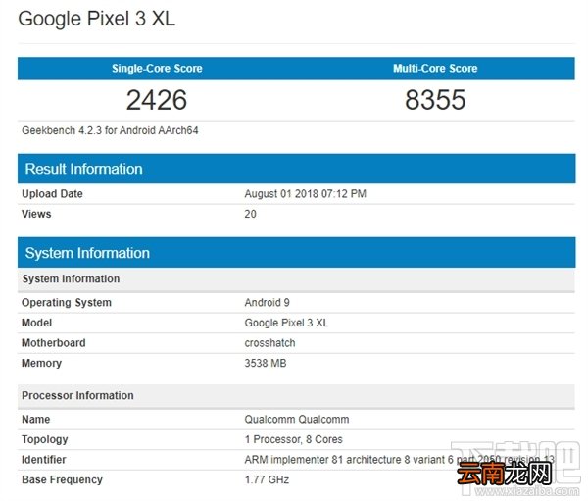This screenshot has height=501, width=588.
Task: Select the 'crosshatch' motherboard value
Action: [269, 342]
